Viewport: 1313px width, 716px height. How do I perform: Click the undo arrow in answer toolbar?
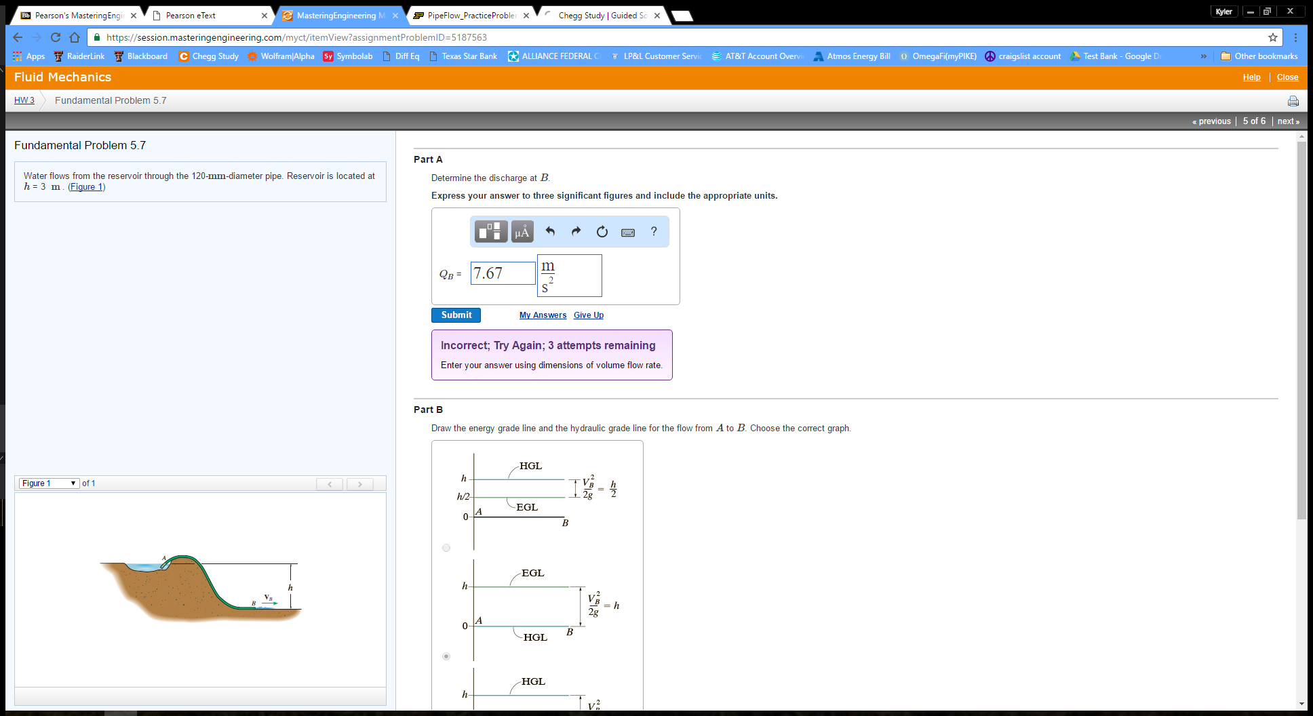551,231
